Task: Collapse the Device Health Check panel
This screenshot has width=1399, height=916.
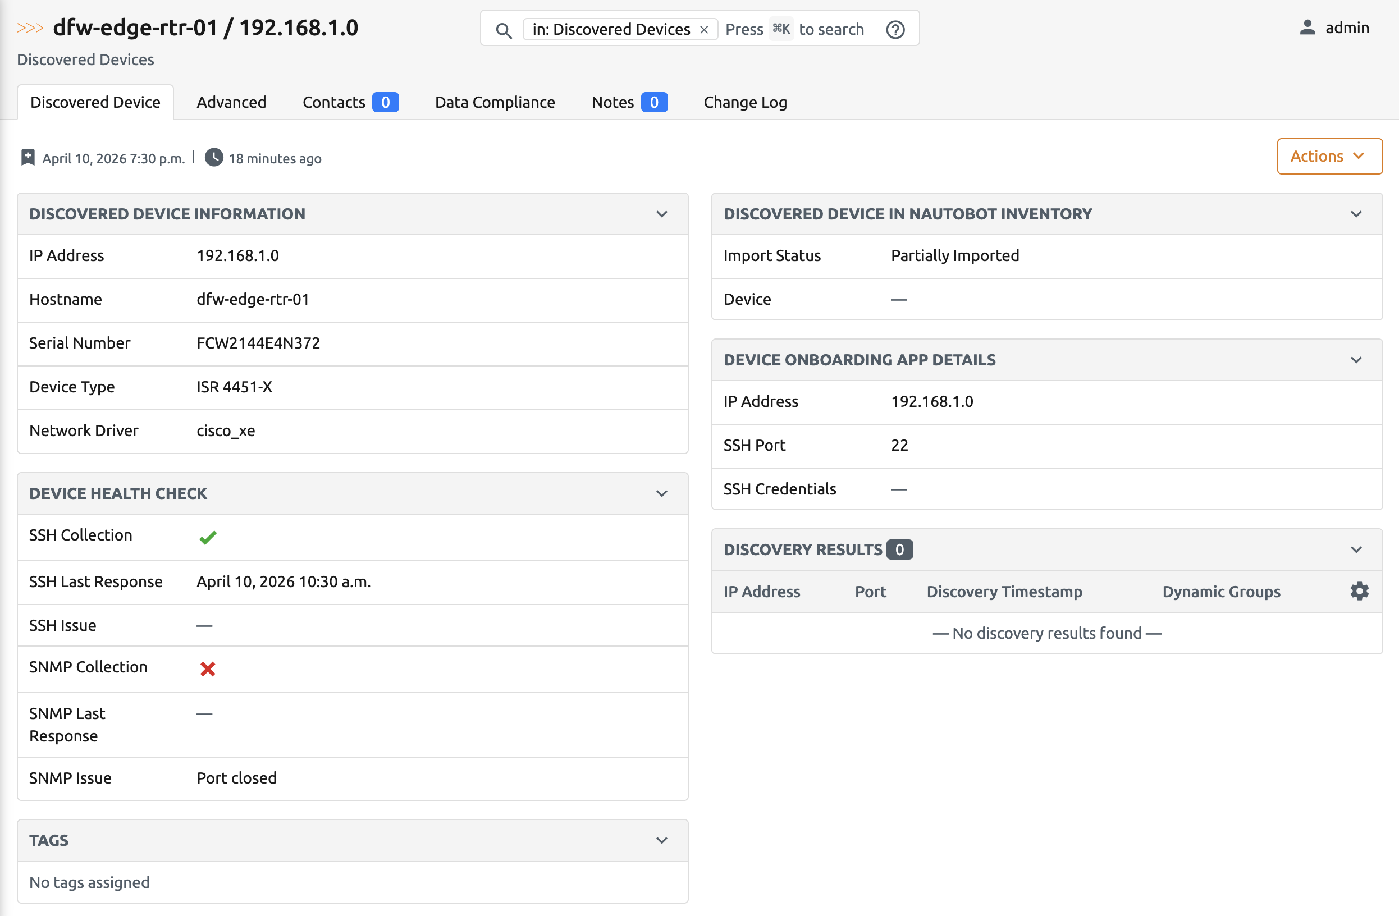Action: (661, 493)
